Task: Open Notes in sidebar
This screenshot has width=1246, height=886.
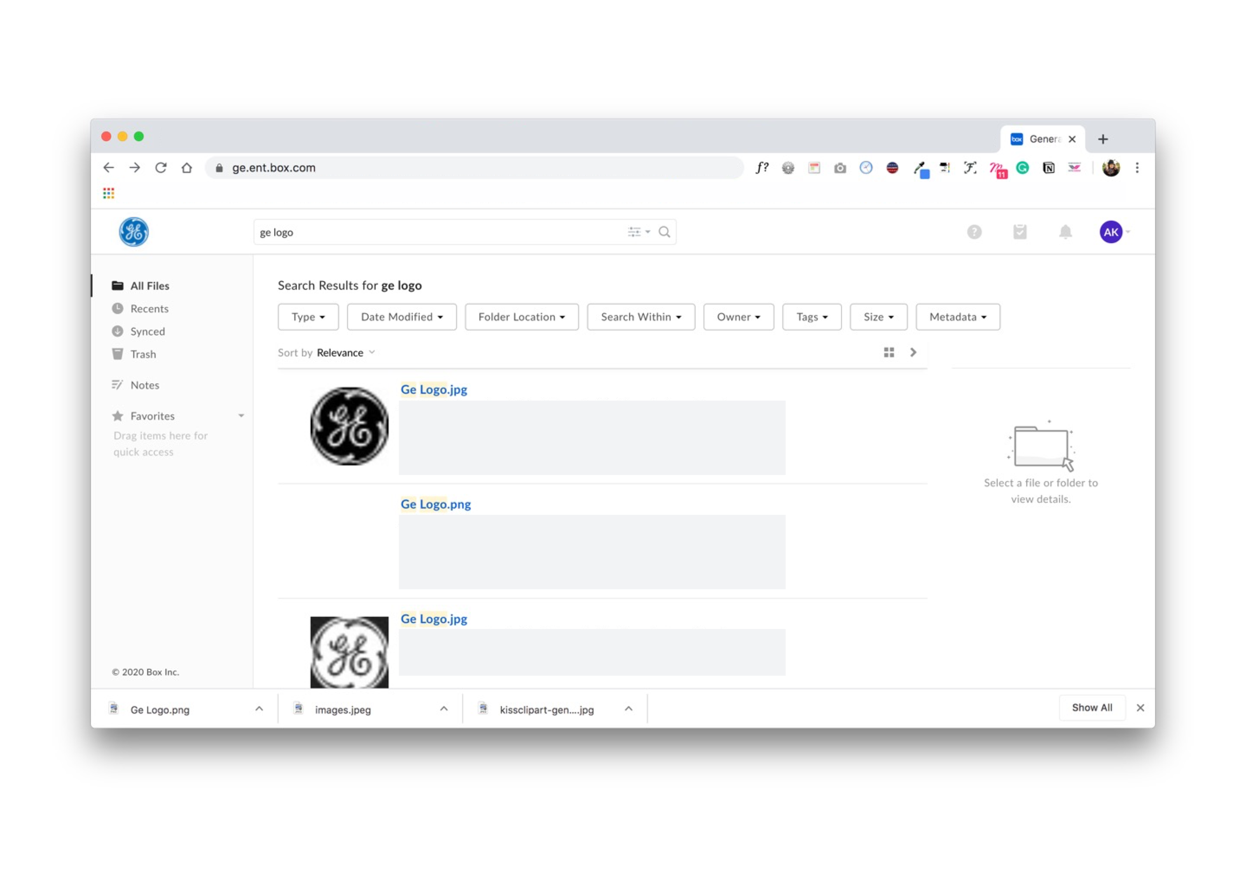Action: pos(145,385)
